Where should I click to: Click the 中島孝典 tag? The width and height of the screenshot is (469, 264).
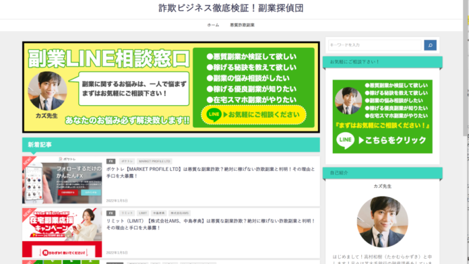(x=158, y=213)
